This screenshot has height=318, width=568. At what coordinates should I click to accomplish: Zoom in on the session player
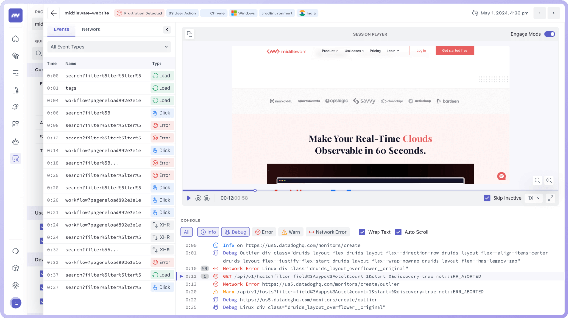click(x=549, y=180)
